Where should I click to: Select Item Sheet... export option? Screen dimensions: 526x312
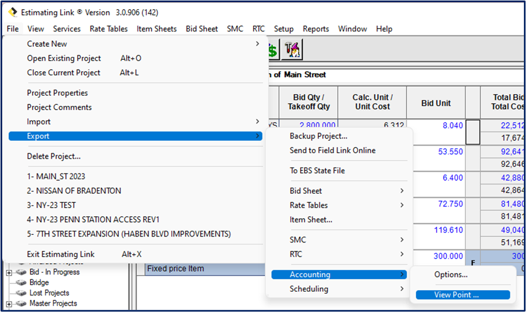[x=339, y=220]
